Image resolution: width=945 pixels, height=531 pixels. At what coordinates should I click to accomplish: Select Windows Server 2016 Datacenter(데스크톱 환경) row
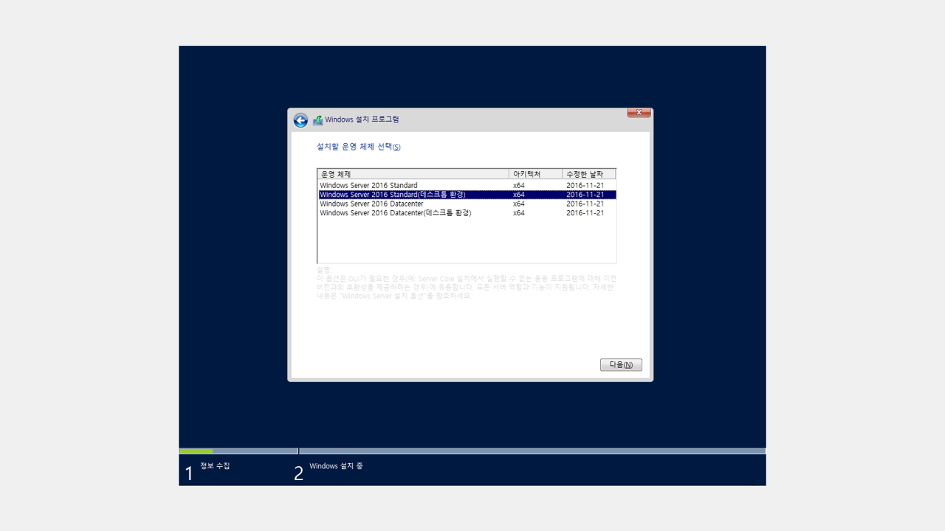pyautogui.click(x=467, y=213)
